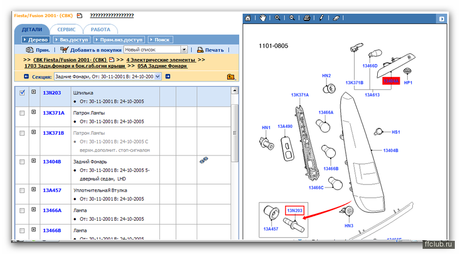Screen dimensions: 460x254
Task: Expand the 13404B row
Action: pyautogui.click(x=34, y=161)
